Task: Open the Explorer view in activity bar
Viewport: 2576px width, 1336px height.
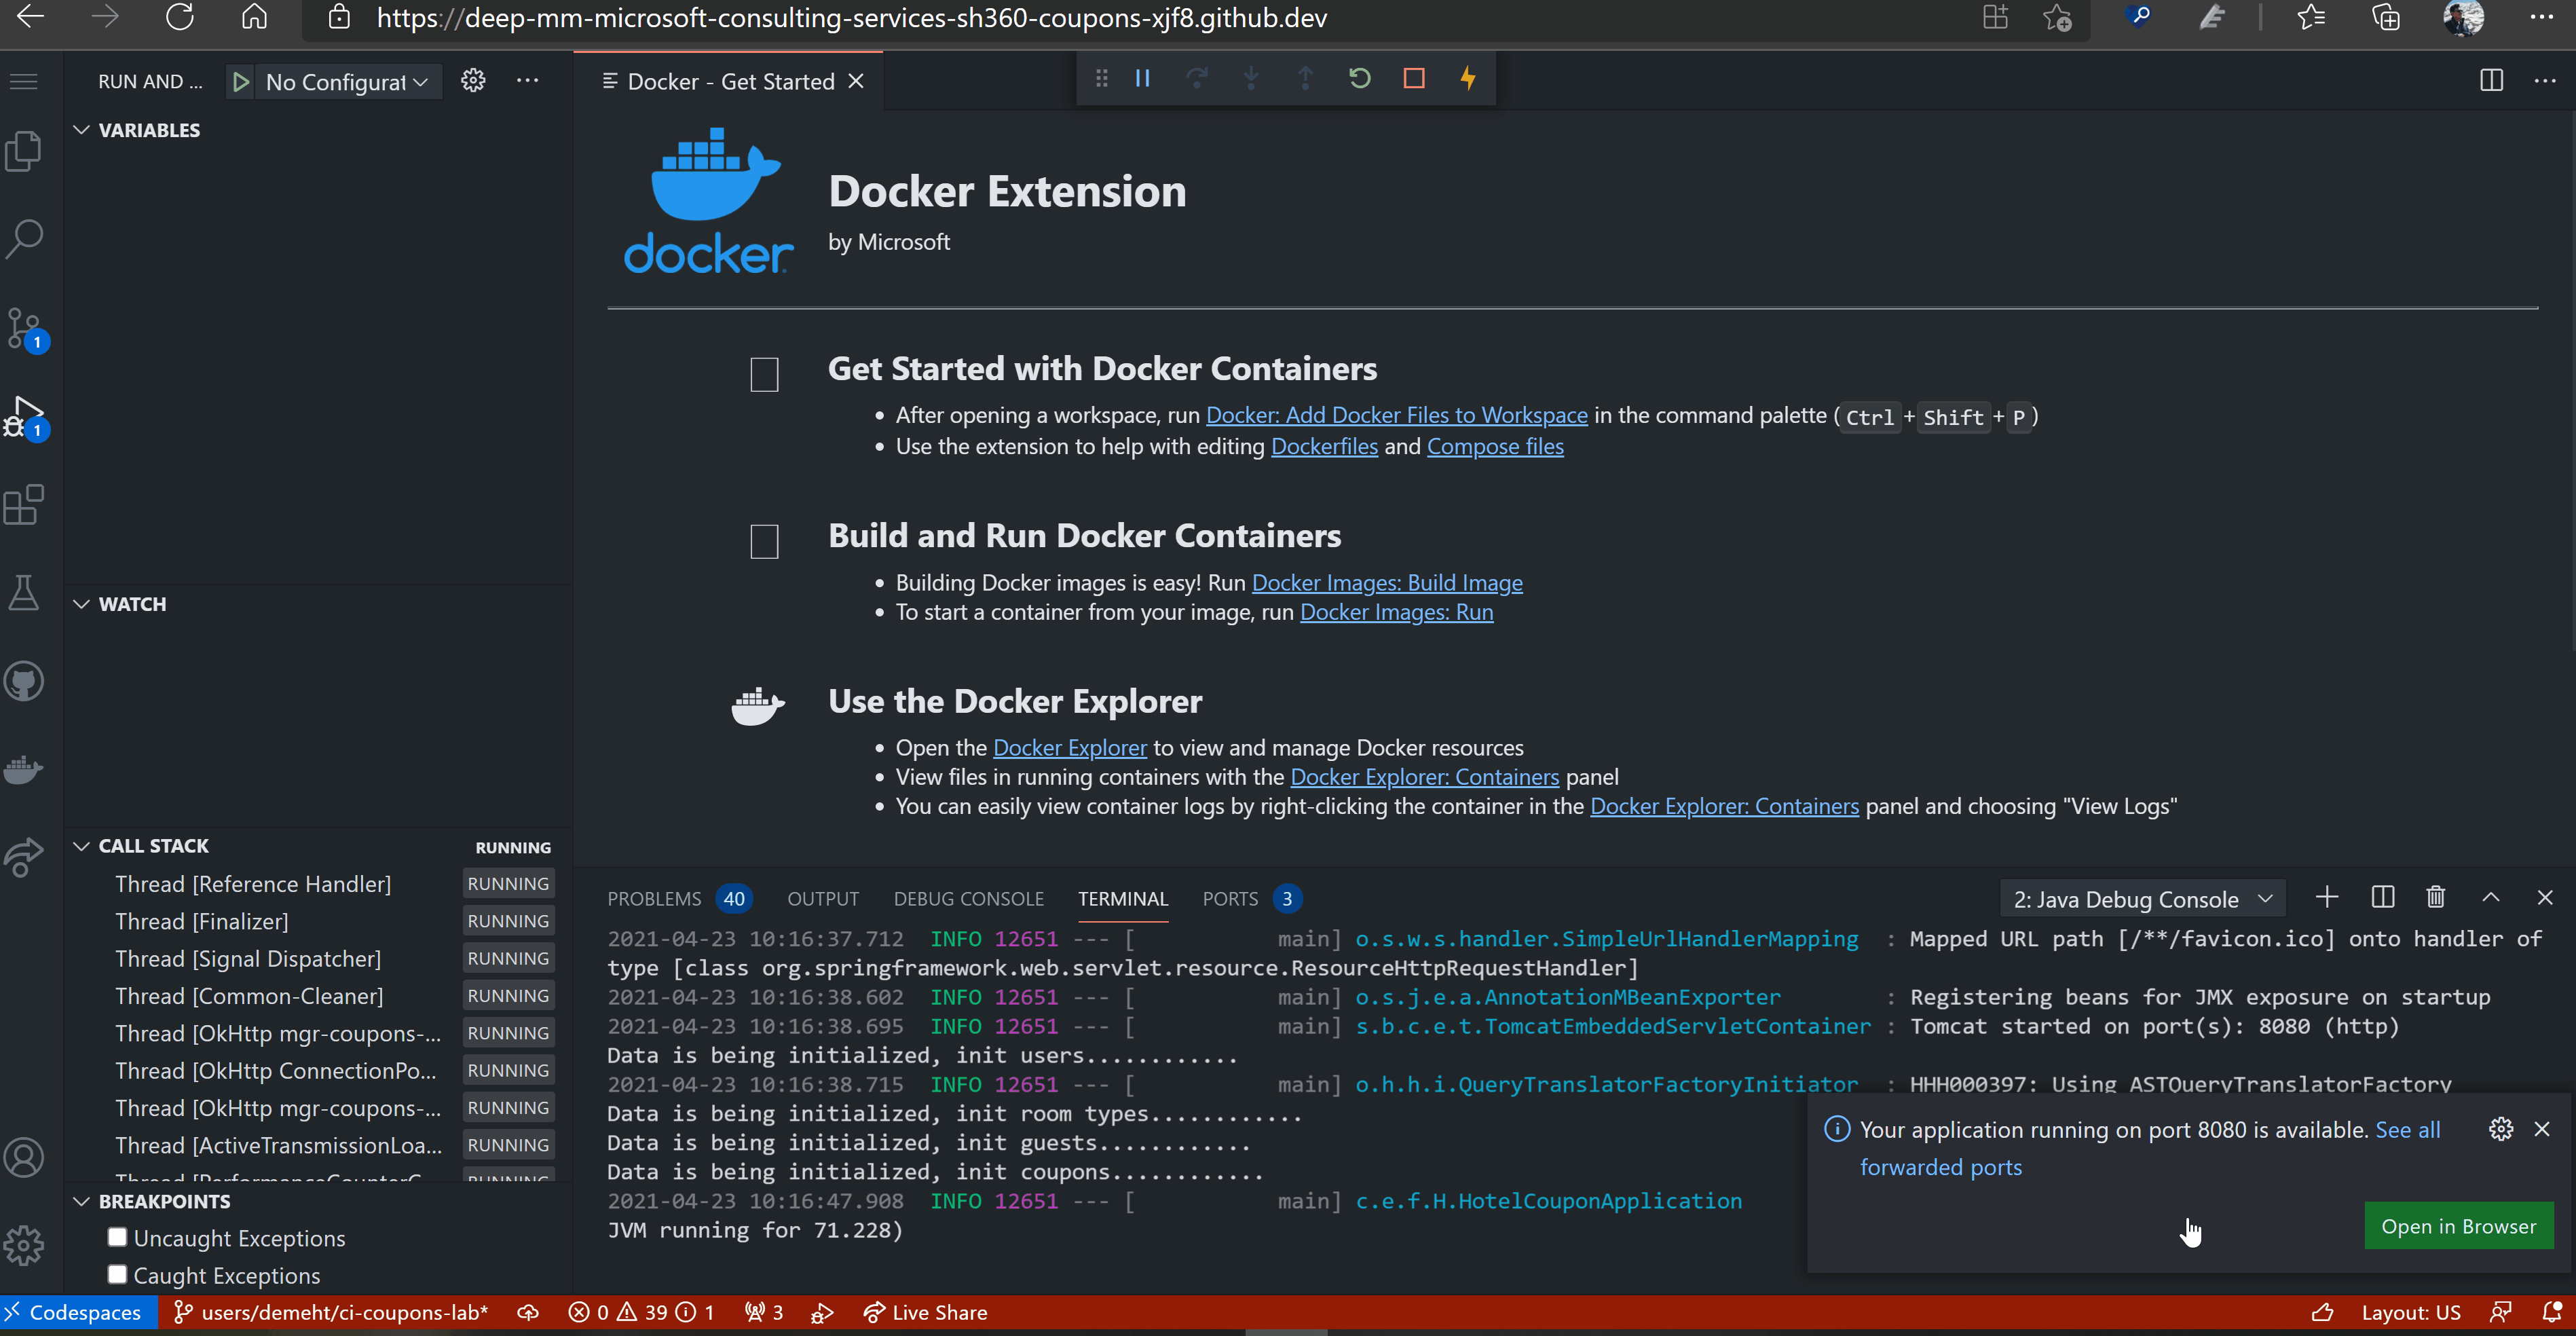Action: click(24, 152)
